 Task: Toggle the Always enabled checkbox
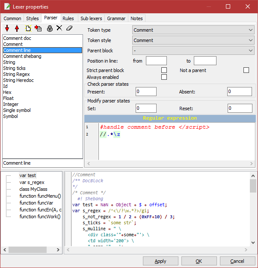[164, 77]
